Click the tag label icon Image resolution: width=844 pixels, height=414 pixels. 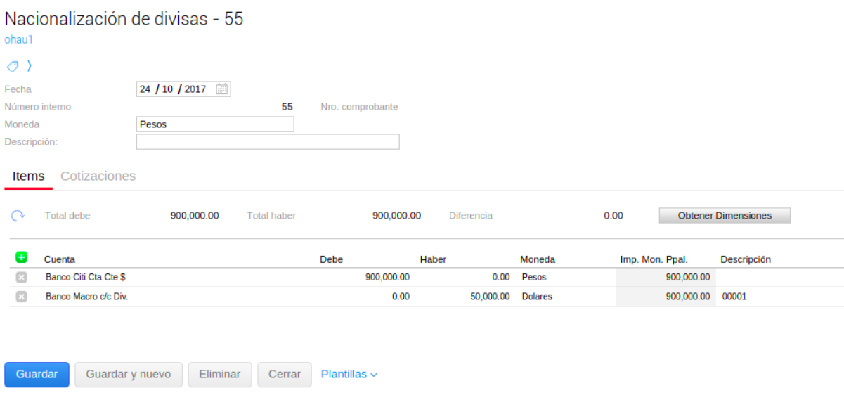point(12,66)
